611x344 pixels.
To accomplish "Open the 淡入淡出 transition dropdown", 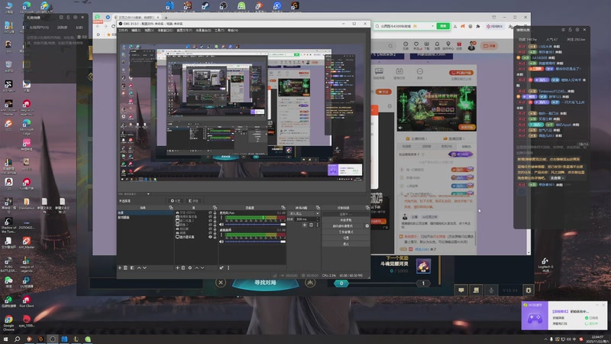I will point(303,213).
